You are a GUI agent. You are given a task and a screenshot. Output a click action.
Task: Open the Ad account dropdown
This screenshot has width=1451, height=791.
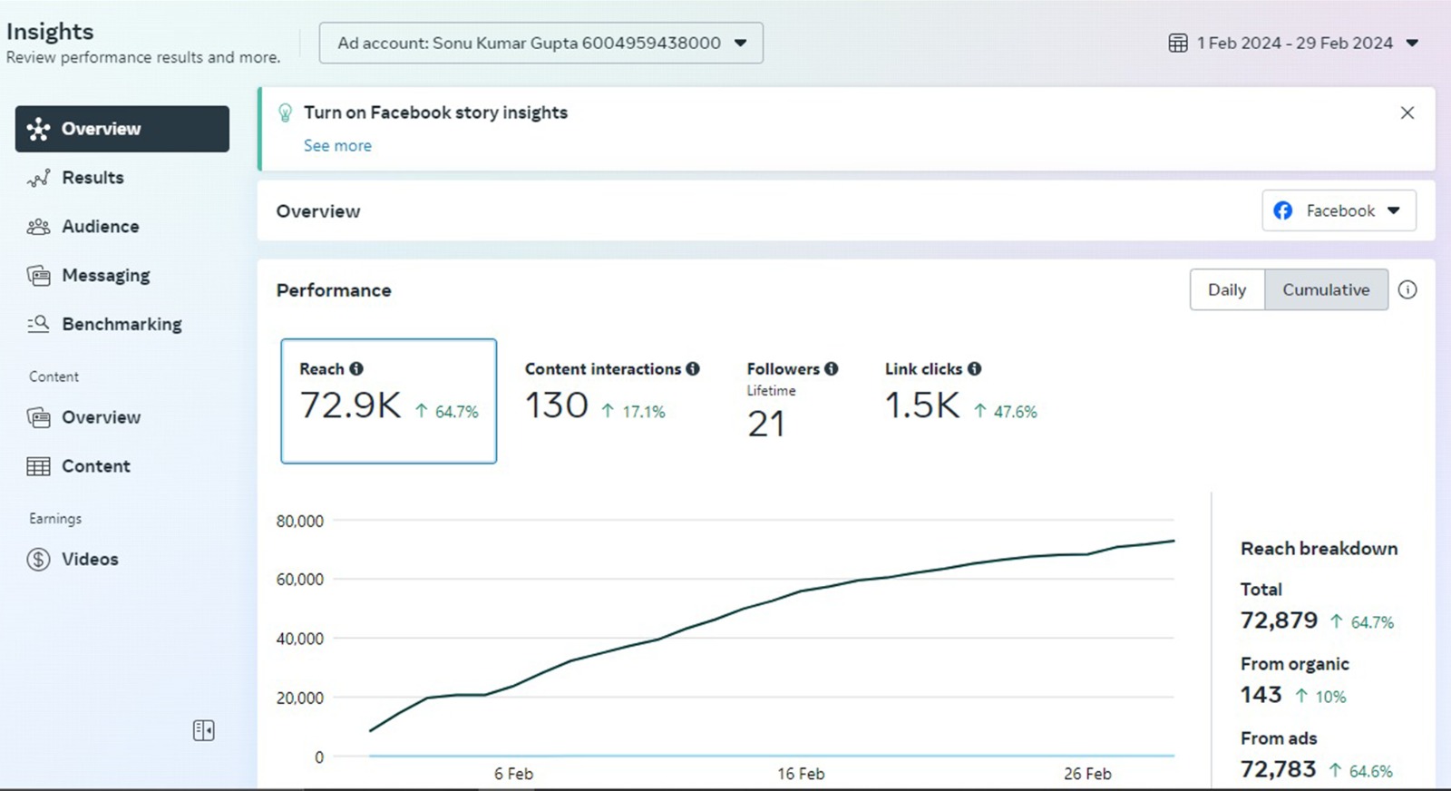click(x=540, y=43)
